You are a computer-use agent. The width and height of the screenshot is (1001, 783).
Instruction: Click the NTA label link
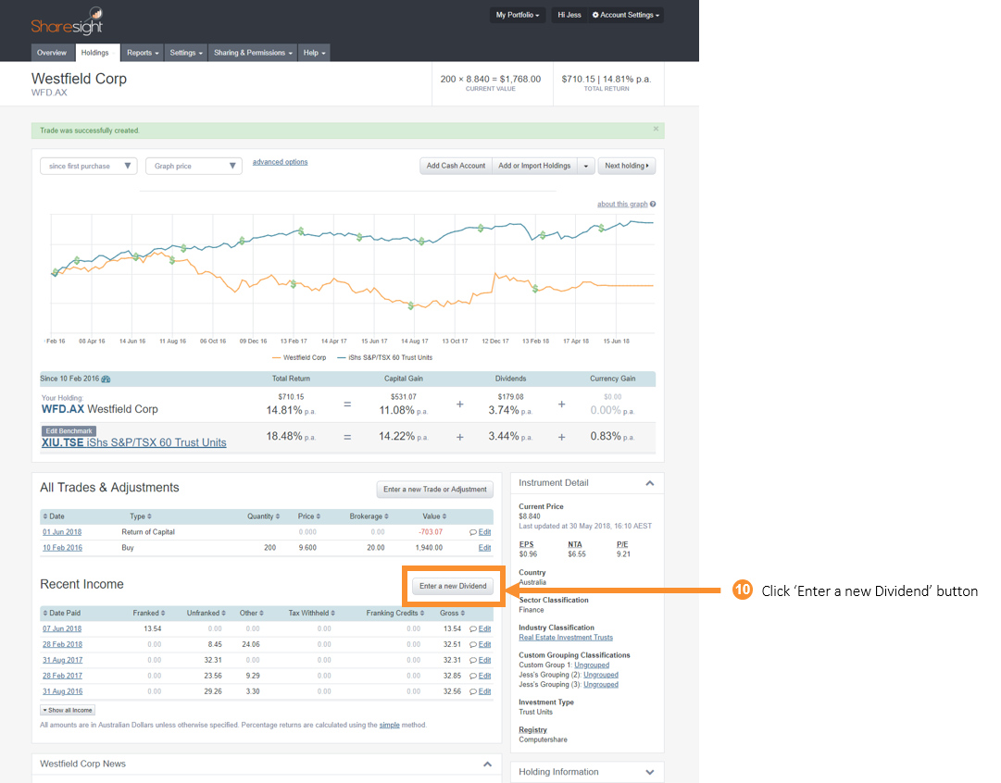coord(575,544)
